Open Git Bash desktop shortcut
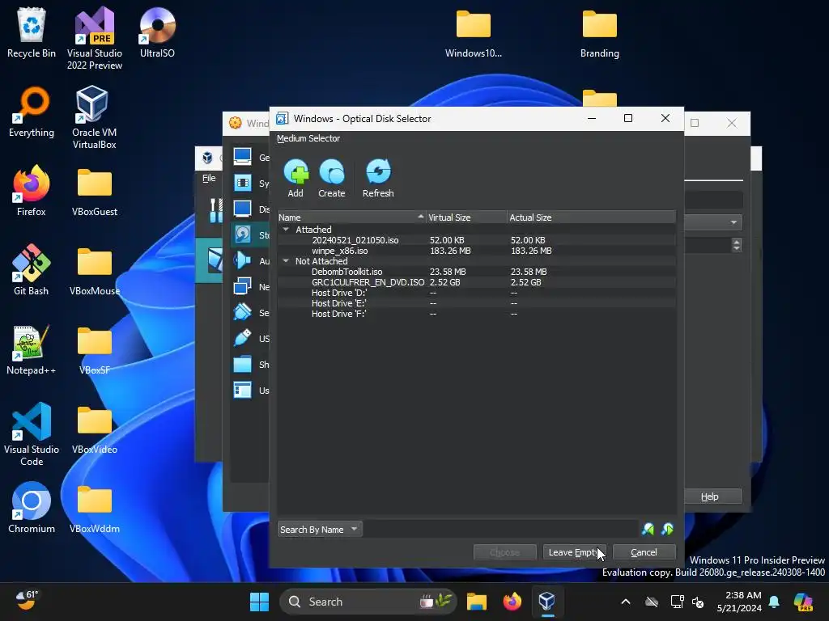The height and width of the screenshot is (621, 829). [32, 270]
